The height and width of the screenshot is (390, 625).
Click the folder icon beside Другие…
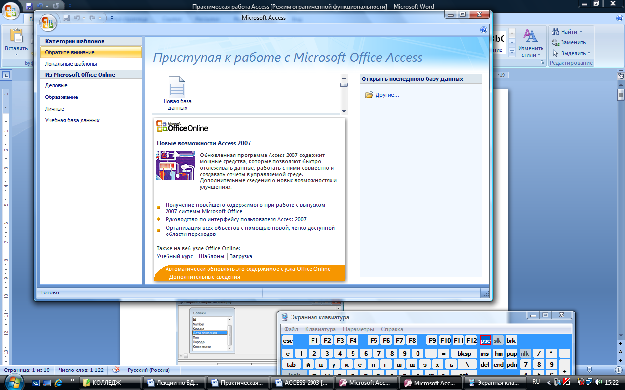(369, 95)
